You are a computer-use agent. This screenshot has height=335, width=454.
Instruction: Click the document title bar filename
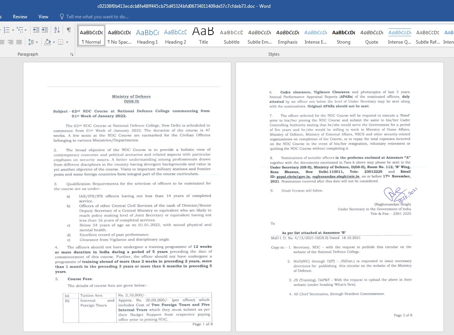[x=184, y=6]
